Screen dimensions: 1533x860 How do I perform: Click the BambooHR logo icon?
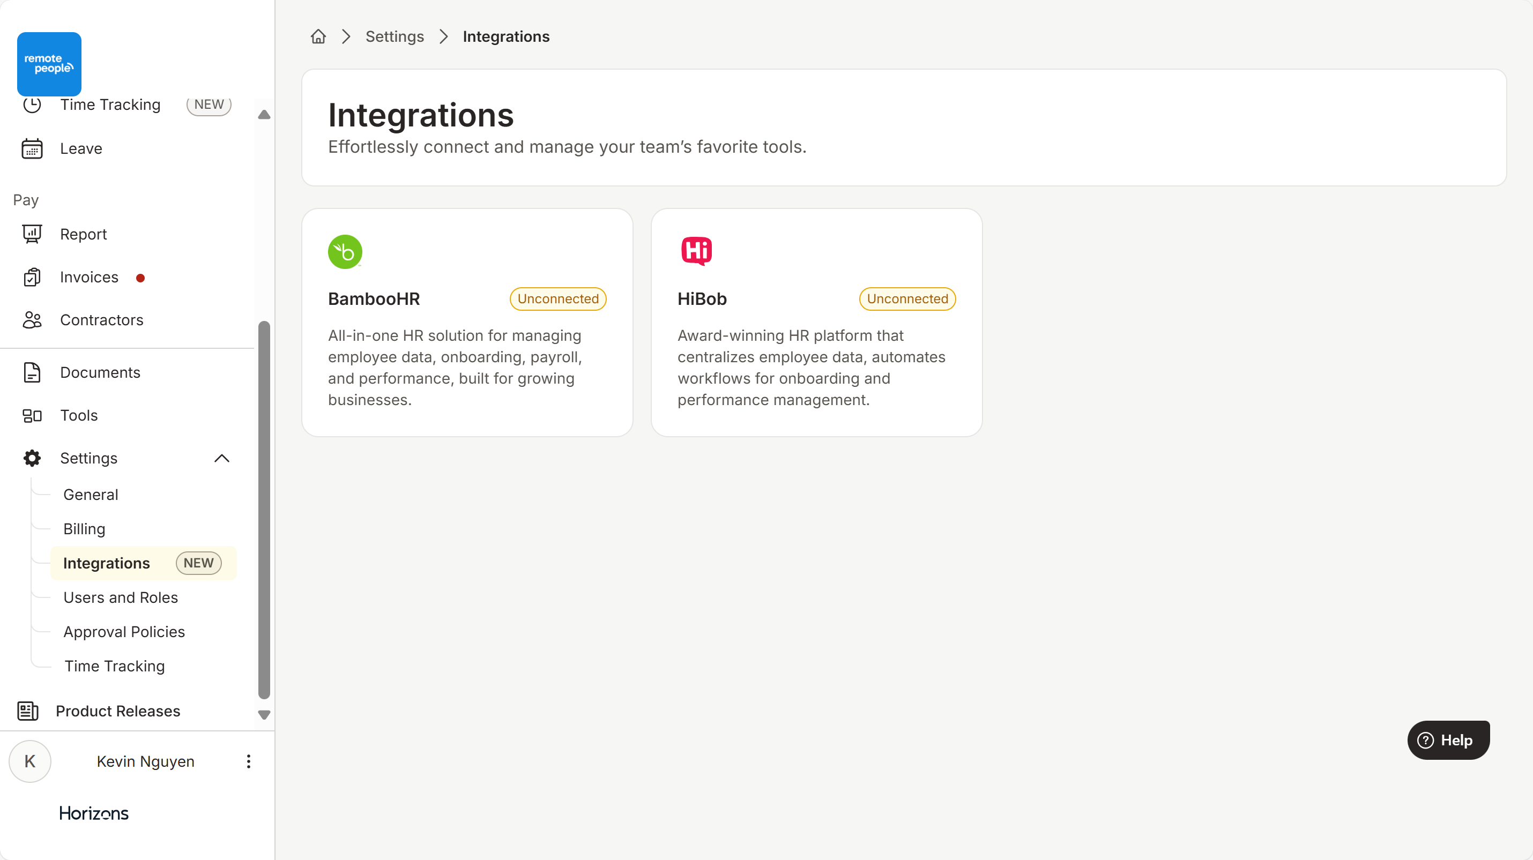coord(345,252)
